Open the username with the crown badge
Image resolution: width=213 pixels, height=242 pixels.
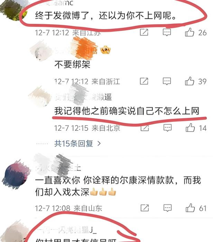[76, 50]
